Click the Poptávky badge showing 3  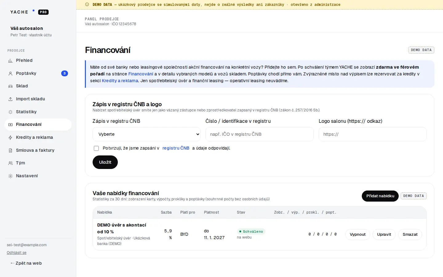tap(65, 73)
